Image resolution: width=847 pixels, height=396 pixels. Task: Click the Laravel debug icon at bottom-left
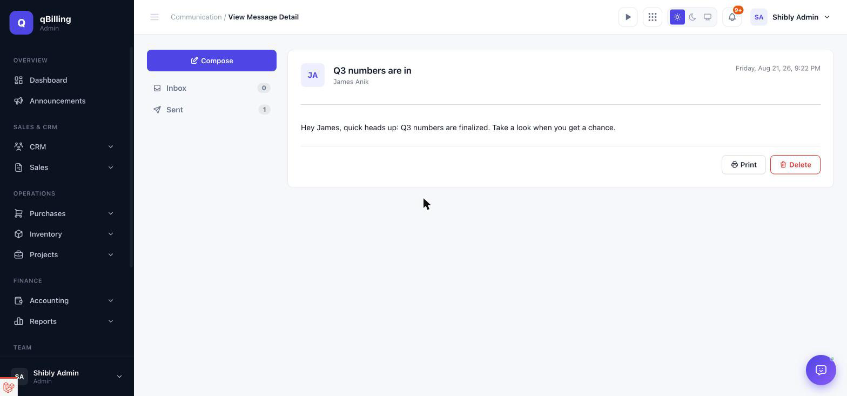pos(9,387)
